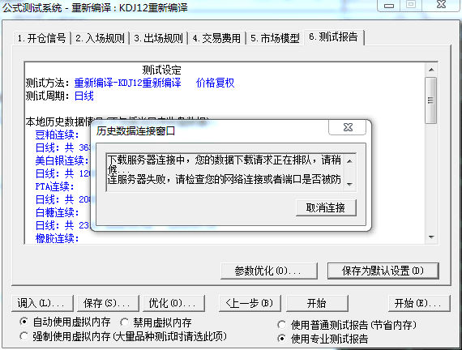Click dialog message scroll down arrow
462x350 pixels.
coord(349,185)
